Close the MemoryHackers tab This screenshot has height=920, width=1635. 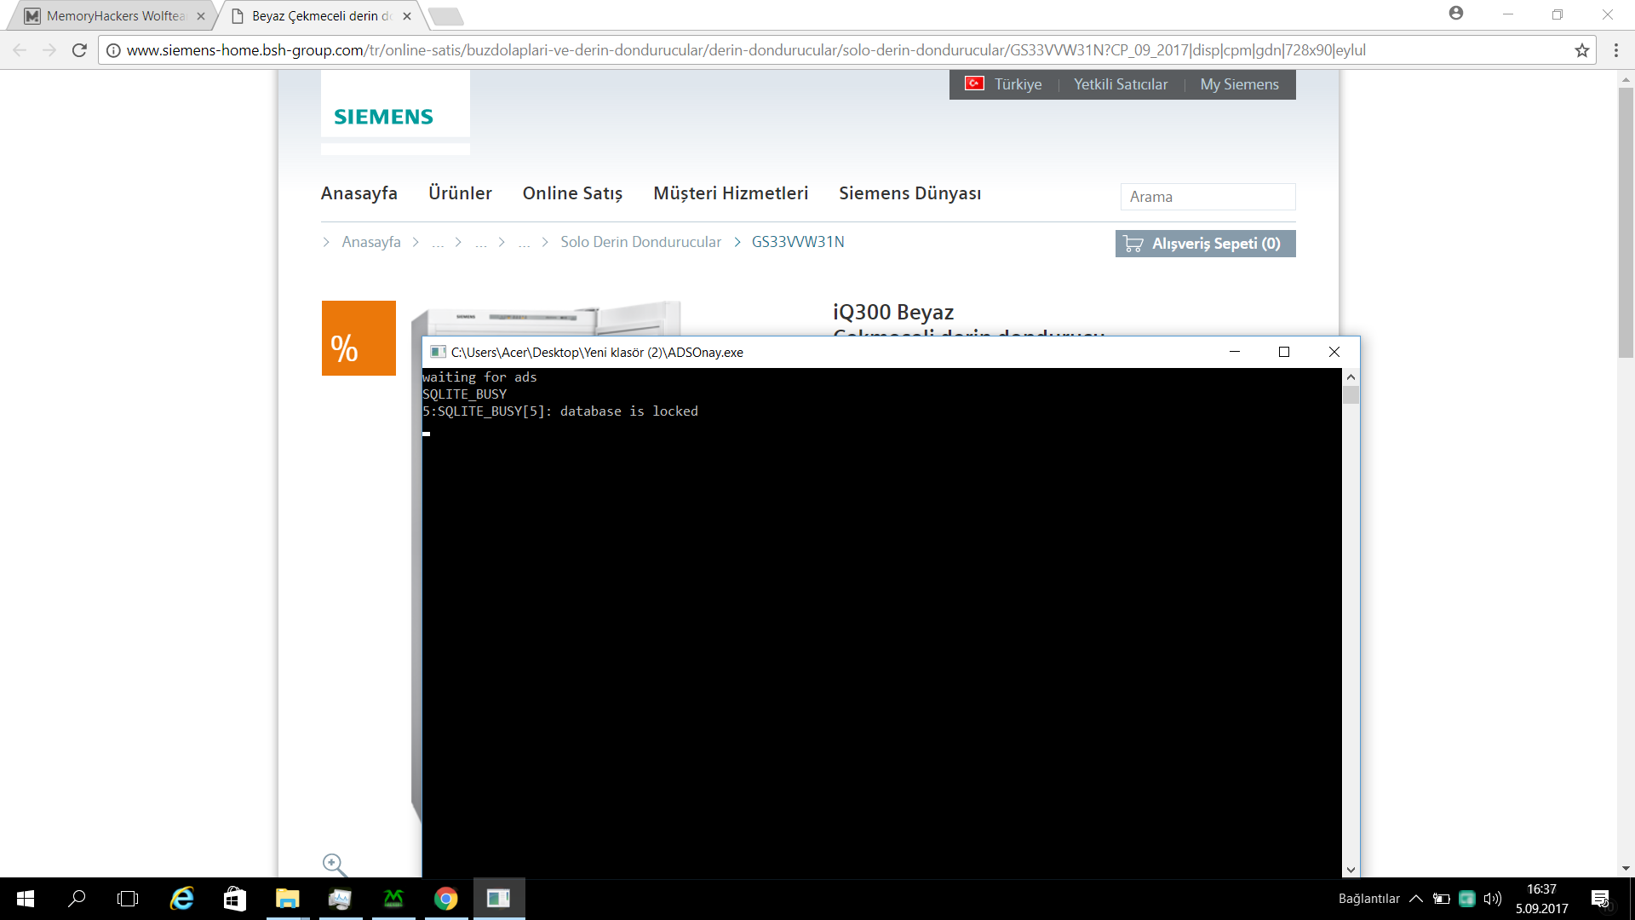click(x=201, y=16)
